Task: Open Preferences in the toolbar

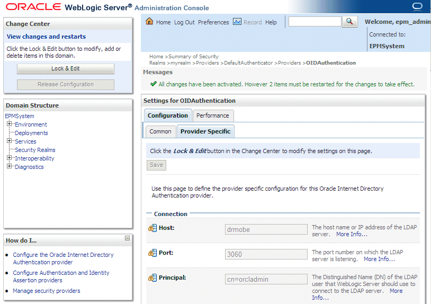Action: (x=213, y=22)
